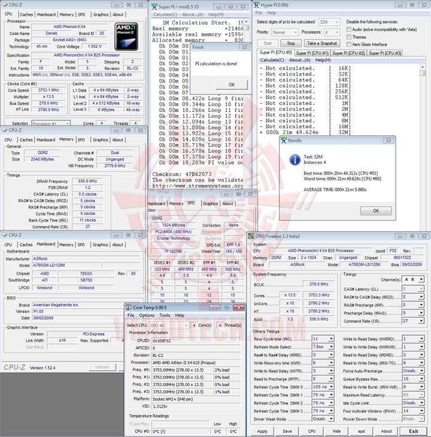Click the Exit button in CPU-Tweaker
431x437 pixels.
pos(414,431)
